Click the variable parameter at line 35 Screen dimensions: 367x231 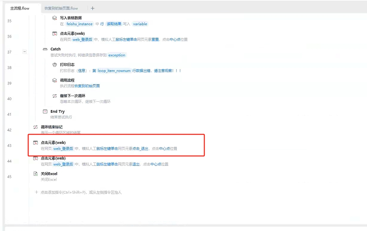coord(140,24)
